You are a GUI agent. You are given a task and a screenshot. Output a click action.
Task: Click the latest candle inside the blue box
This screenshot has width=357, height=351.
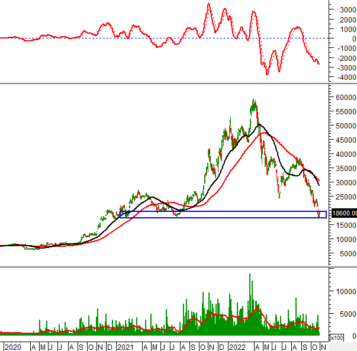(320, 214)
